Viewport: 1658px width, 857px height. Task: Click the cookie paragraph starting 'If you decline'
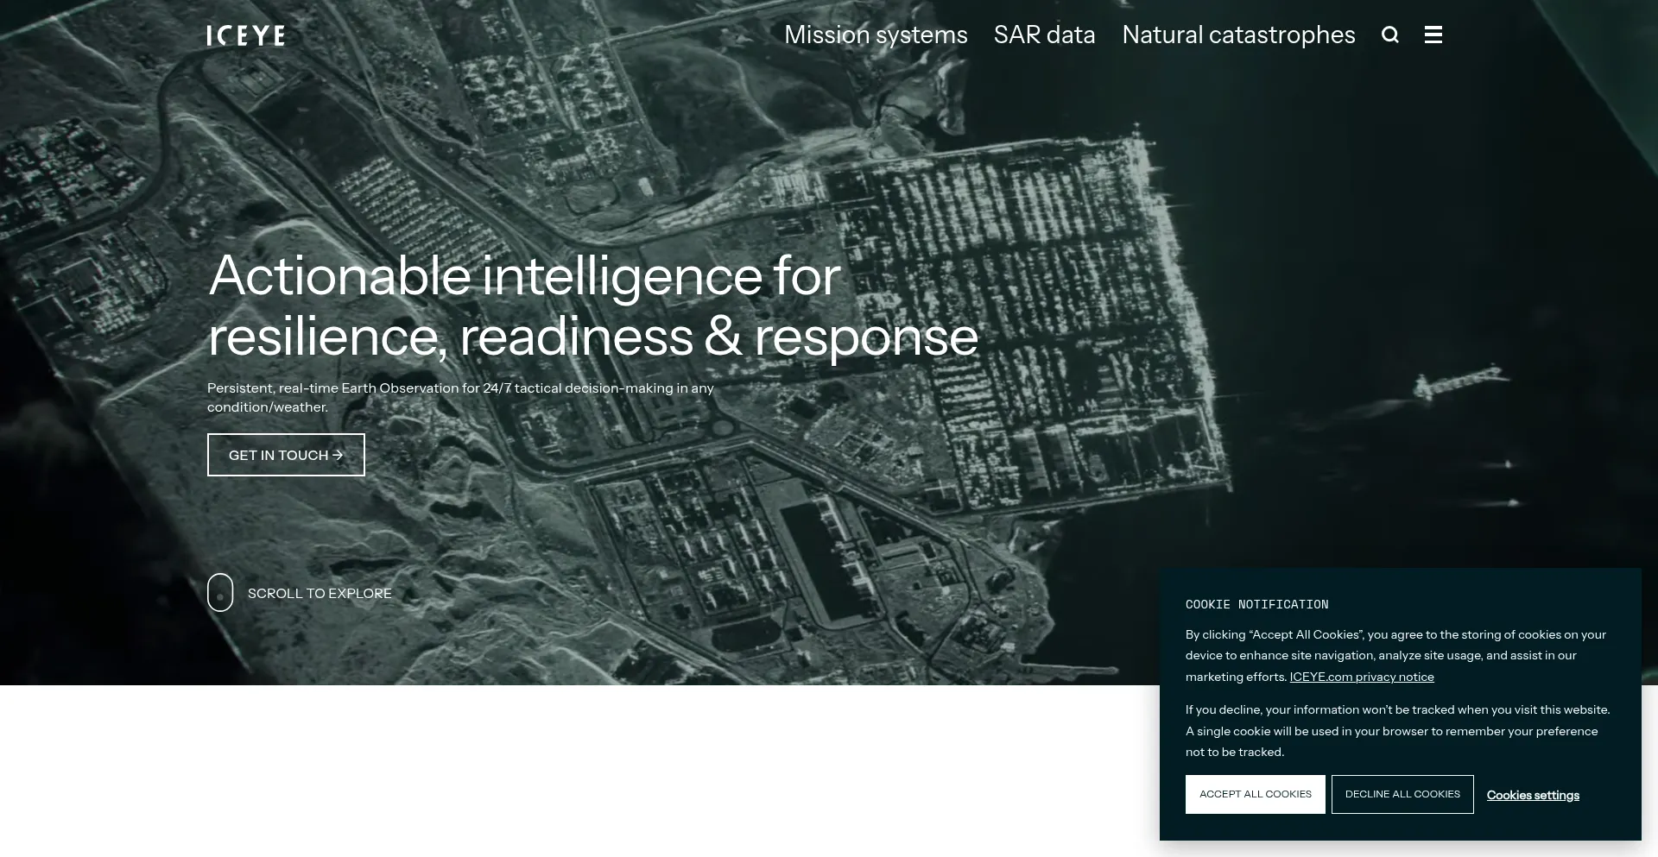point(1397,731)
